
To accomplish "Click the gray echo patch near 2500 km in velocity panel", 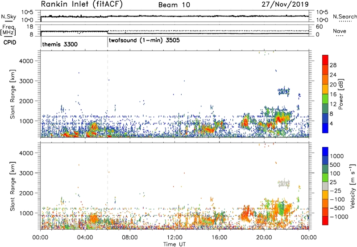I will 284,184.
